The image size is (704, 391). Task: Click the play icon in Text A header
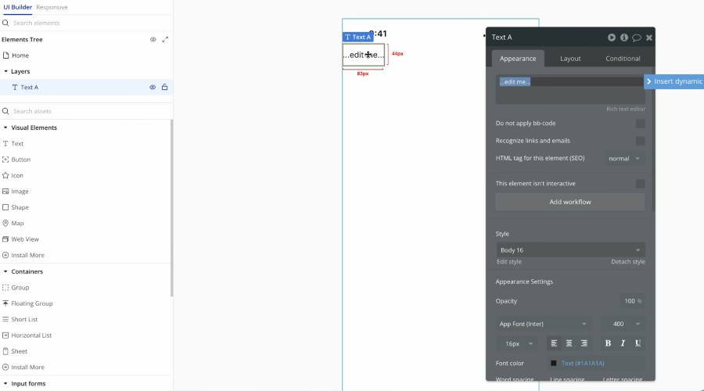612,38
